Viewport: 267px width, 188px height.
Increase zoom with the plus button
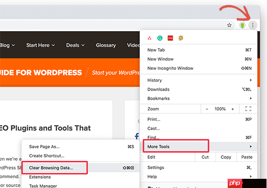233,109
